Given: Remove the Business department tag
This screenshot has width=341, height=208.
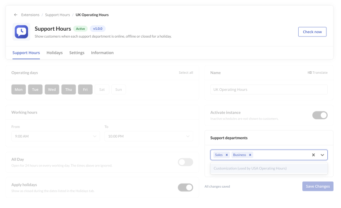Looking at the screenshot, I should coord(250,155).
